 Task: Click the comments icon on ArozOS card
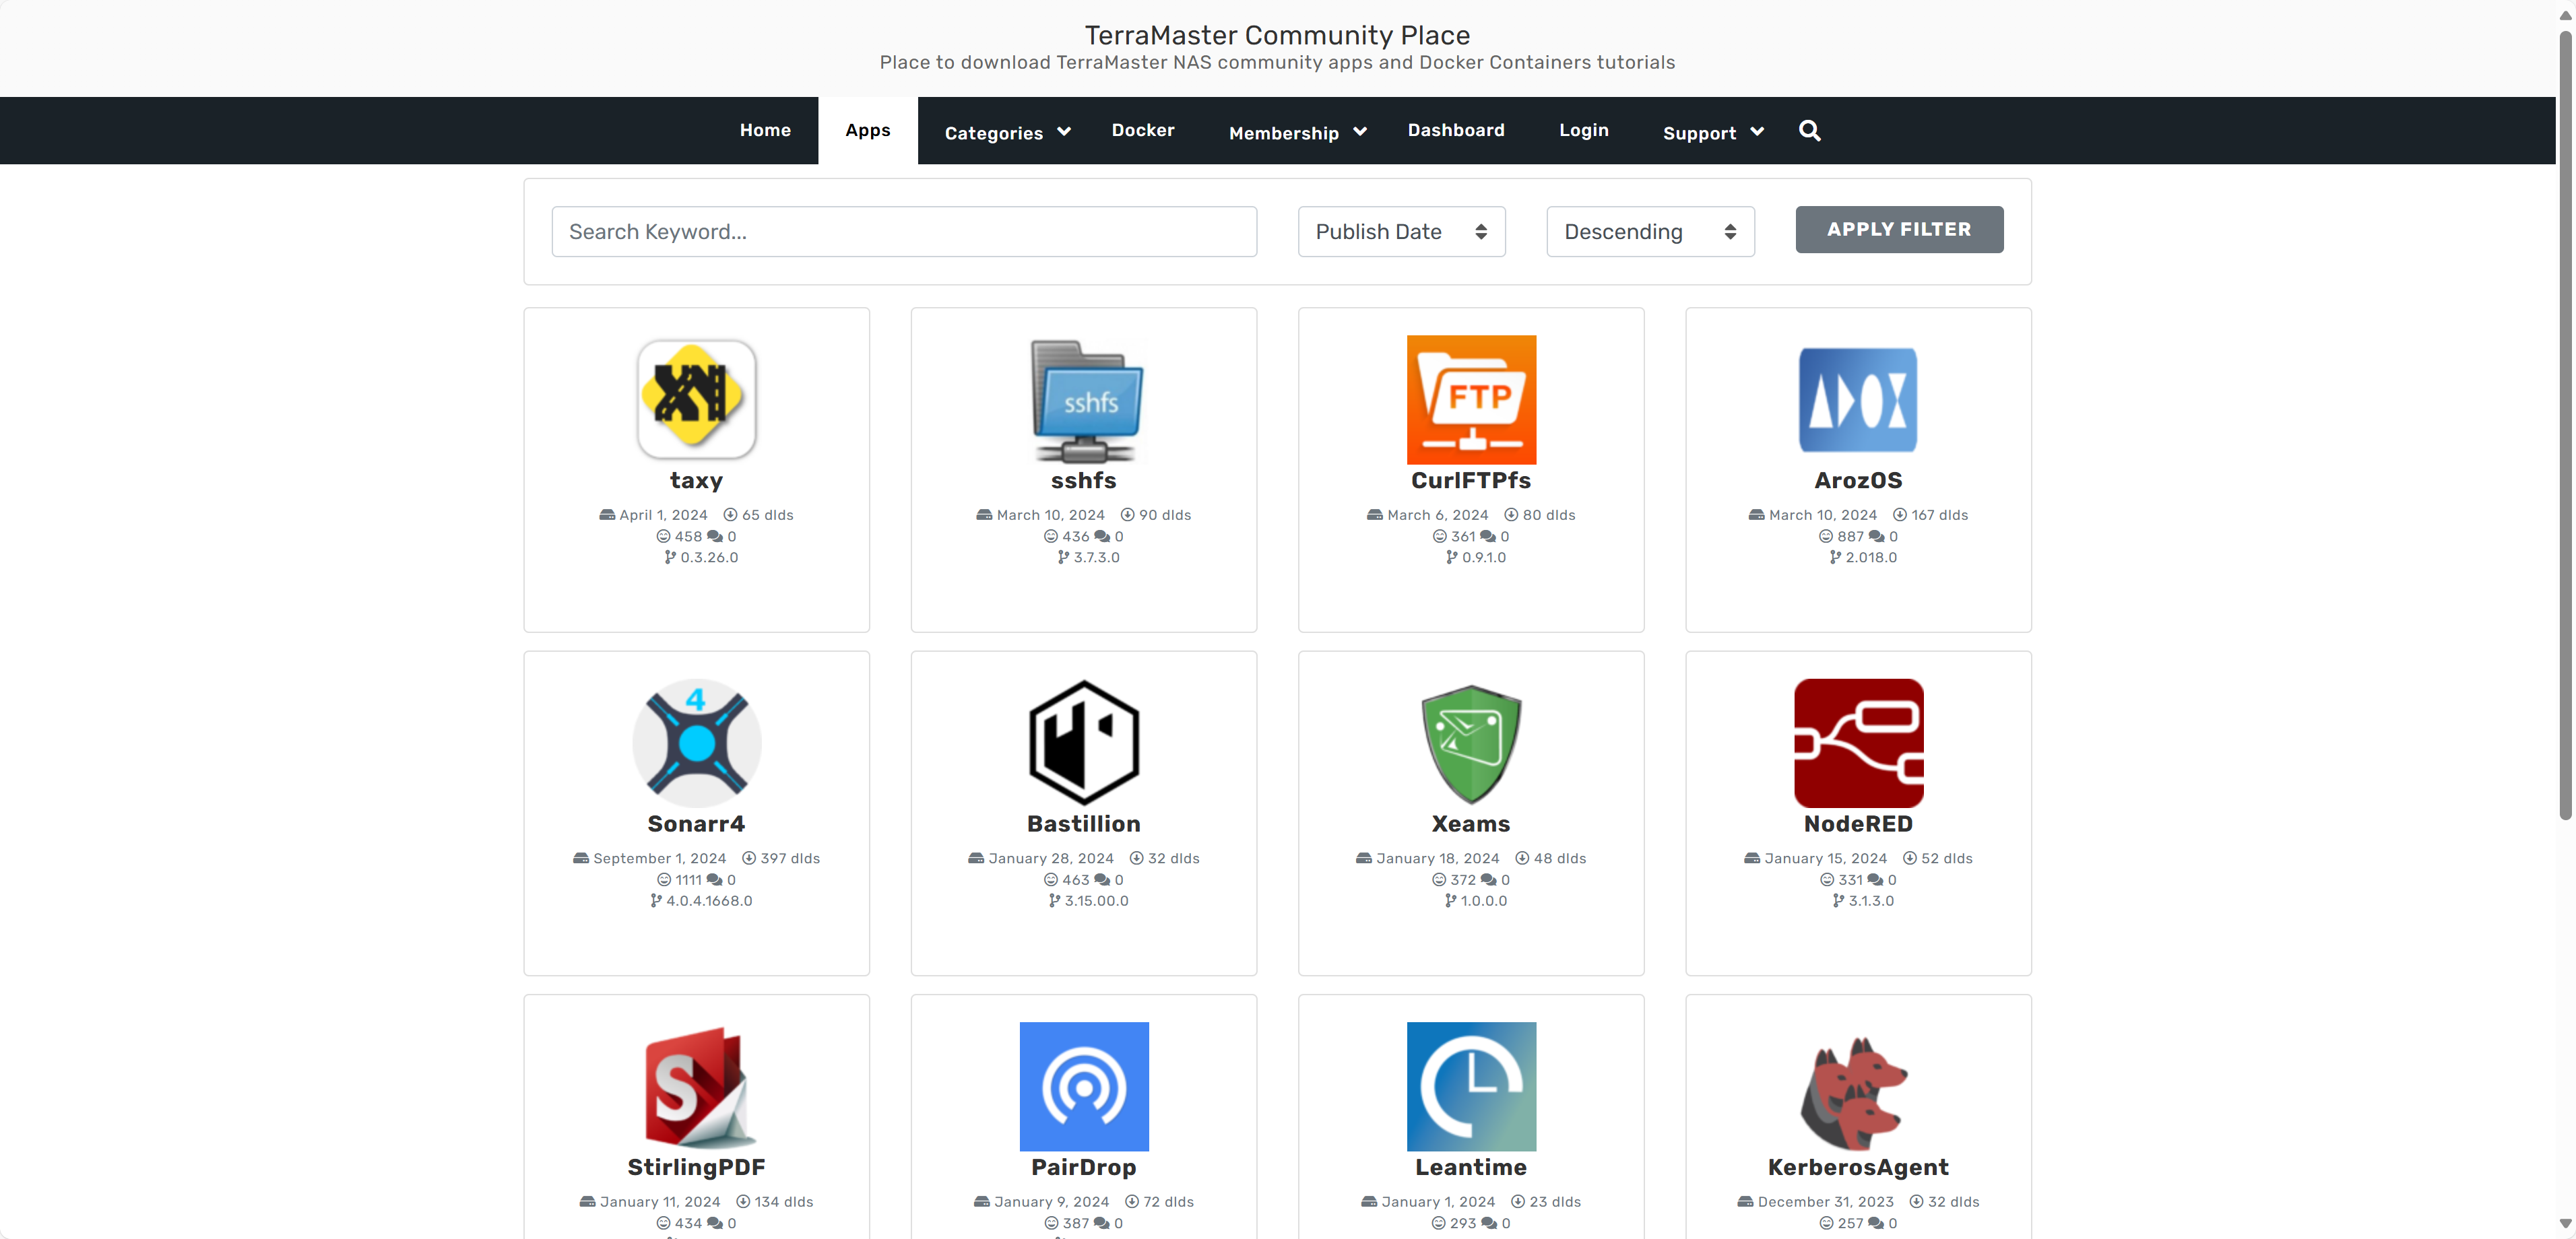click(x=1876, y=537)
